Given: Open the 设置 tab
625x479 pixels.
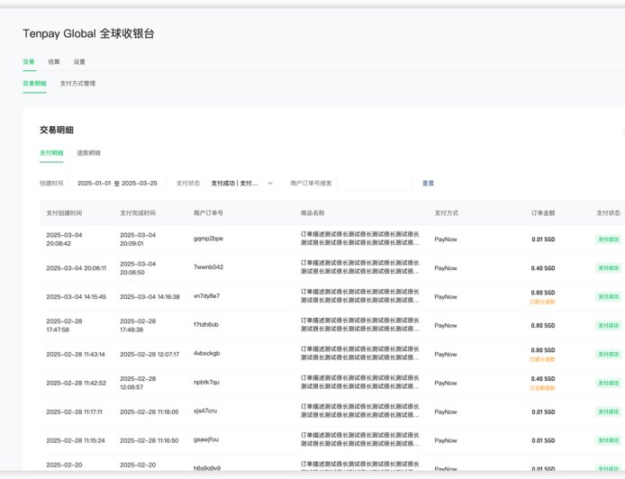Looking at the screenshot, I should point(79,61).
